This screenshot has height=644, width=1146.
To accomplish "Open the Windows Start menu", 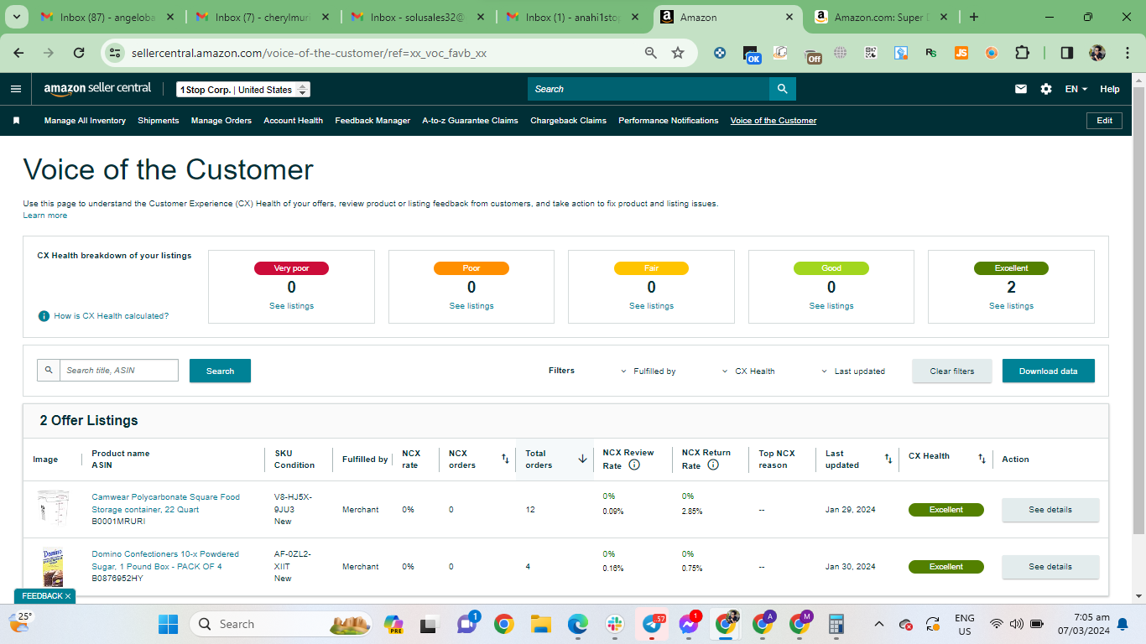I will pyautogui.click(x=168, y=624).
